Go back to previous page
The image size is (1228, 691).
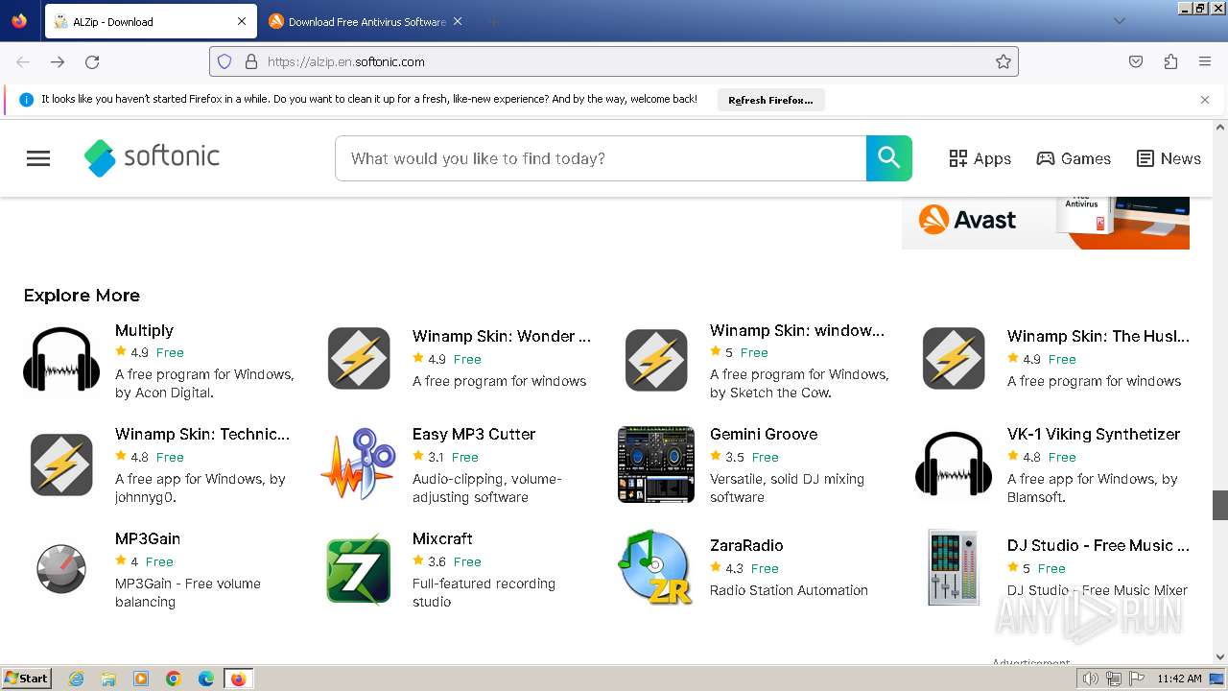pos(23,61)
